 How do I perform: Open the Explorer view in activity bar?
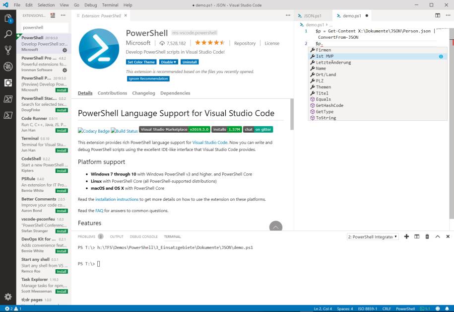[x=8, y=18]
